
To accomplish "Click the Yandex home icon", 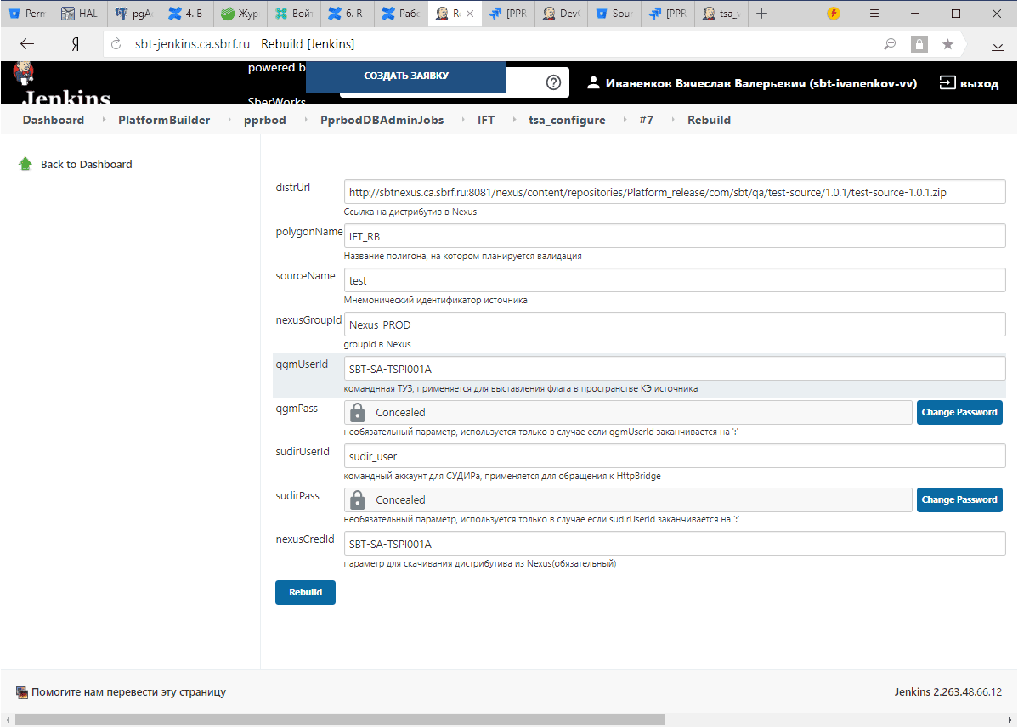I will 75,44.
